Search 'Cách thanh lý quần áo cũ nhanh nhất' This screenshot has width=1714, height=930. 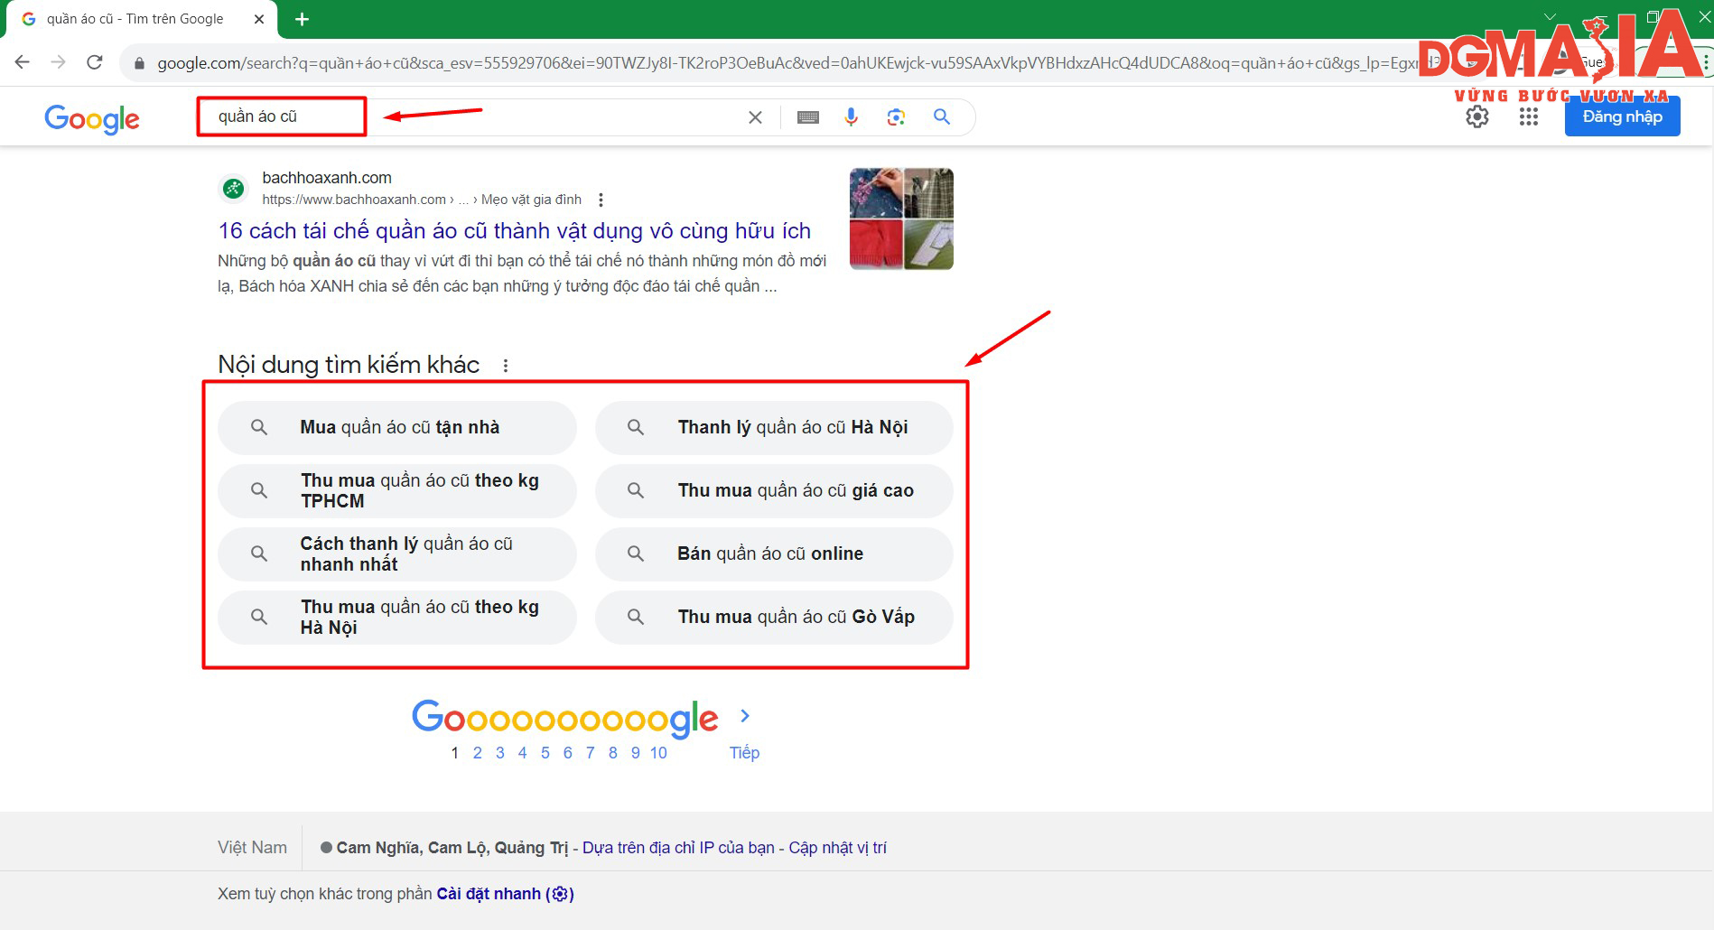[397, 554]
